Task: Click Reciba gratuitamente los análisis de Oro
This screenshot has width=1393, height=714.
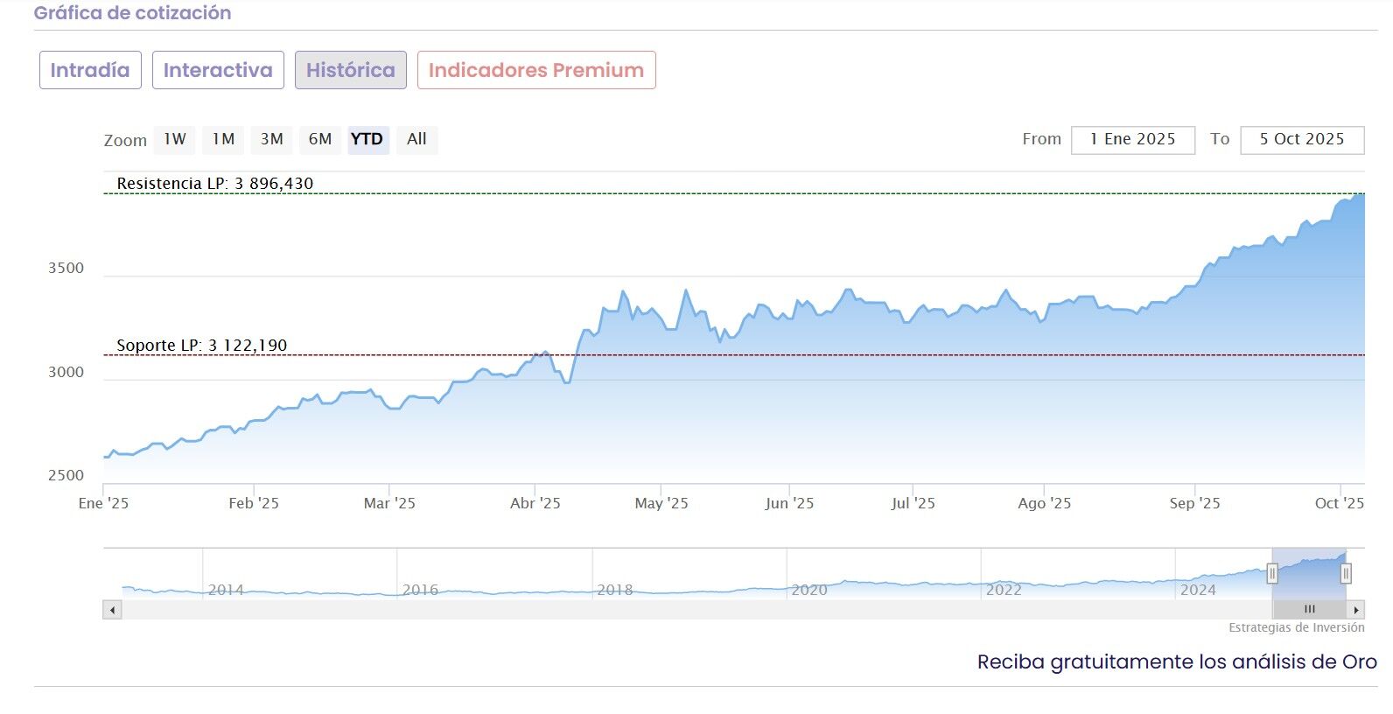Action: [1177, 662]
